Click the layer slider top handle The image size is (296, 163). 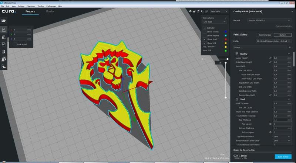pyautogui.click(x=226, y=63)
